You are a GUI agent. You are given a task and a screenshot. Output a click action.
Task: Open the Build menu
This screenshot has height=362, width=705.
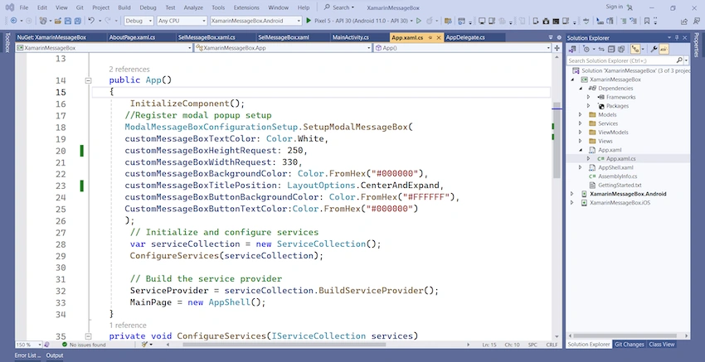(124, 7)
